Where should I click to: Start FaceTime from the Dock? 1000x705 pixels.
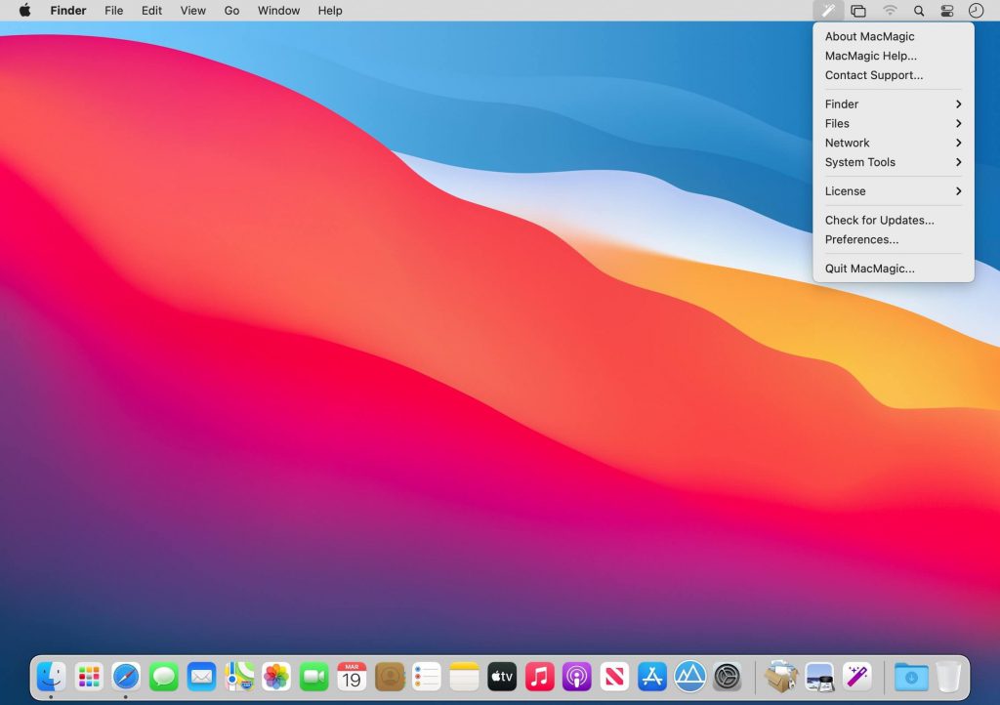(x=313, y=675)
